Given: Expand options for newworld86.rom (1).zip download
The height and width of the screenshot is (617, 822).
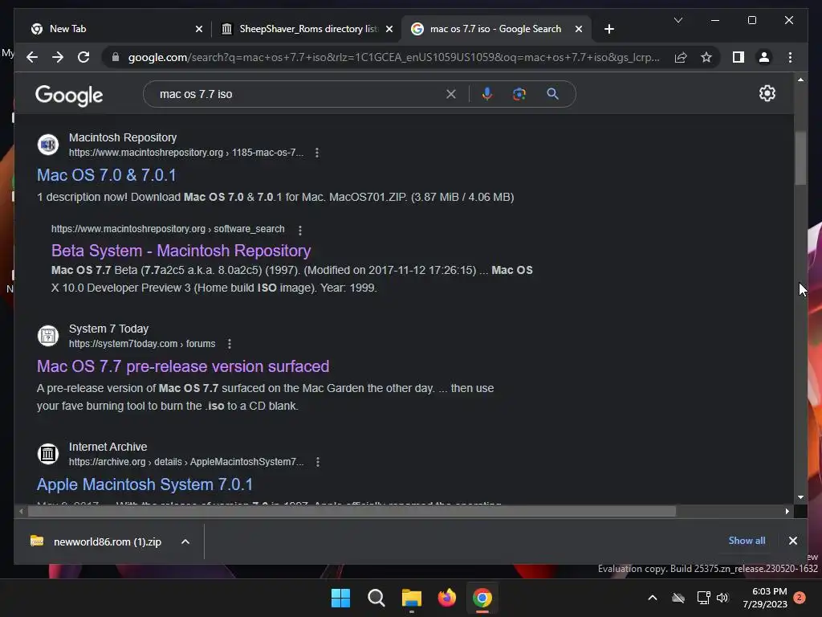Looking at the screenshot, I should 185,542.
